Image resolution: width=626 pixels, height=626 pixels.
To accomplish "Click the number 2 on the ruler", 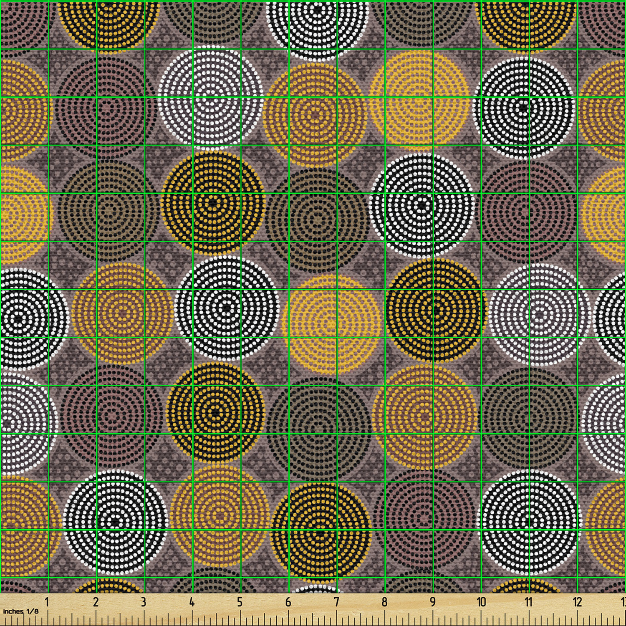I will point(96,602).
